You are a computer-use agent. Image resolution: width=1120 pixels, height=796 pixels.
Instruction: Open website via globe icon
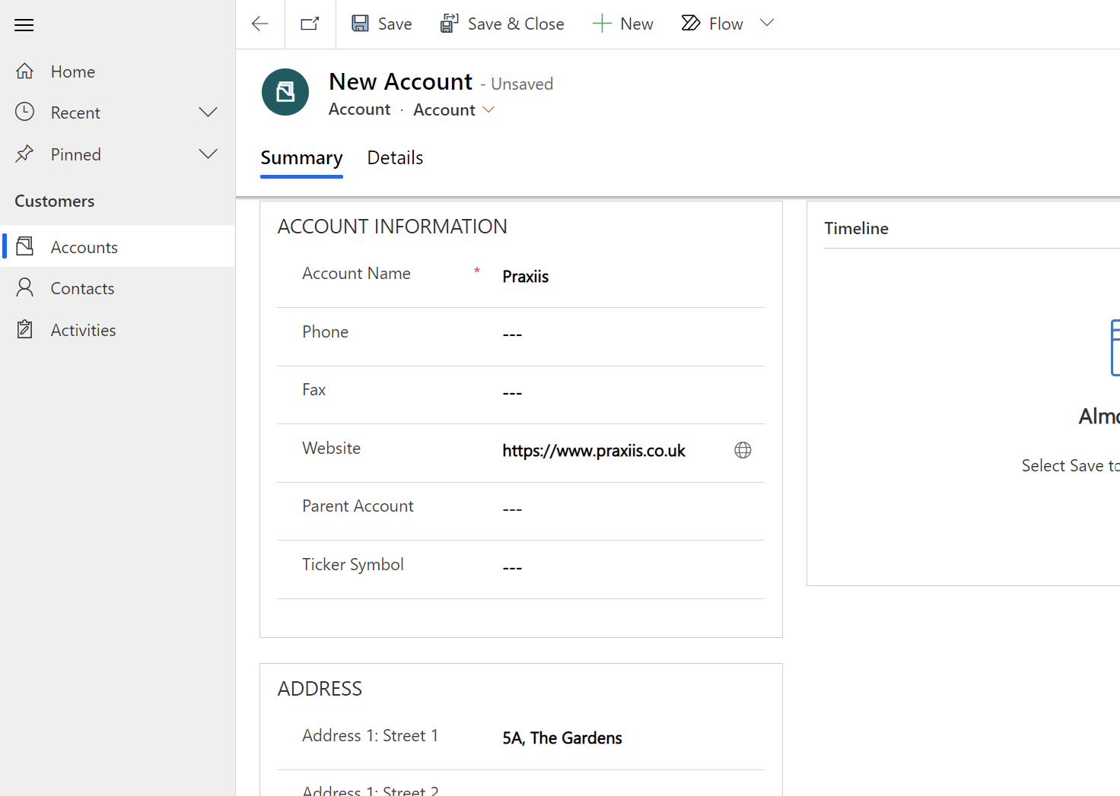point(743,450)
